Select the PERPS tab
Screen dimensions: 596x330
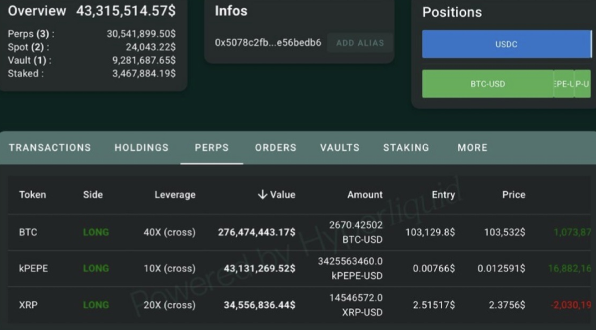pyautogui.click(x=212, y=148)
